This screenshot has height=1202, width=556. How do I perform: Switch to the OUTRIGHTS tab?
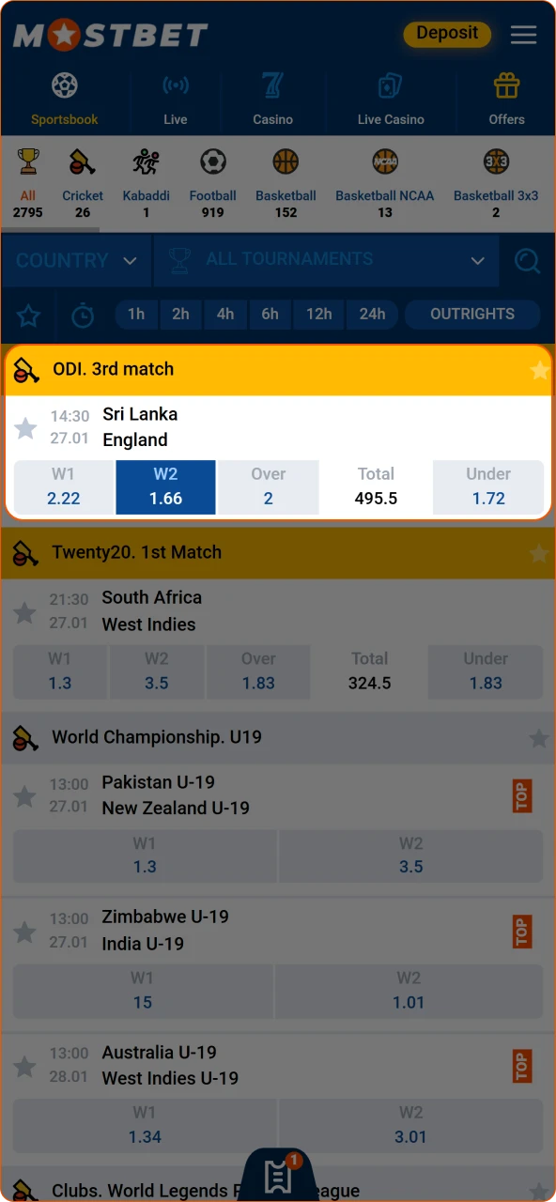[x=472, y=315]
